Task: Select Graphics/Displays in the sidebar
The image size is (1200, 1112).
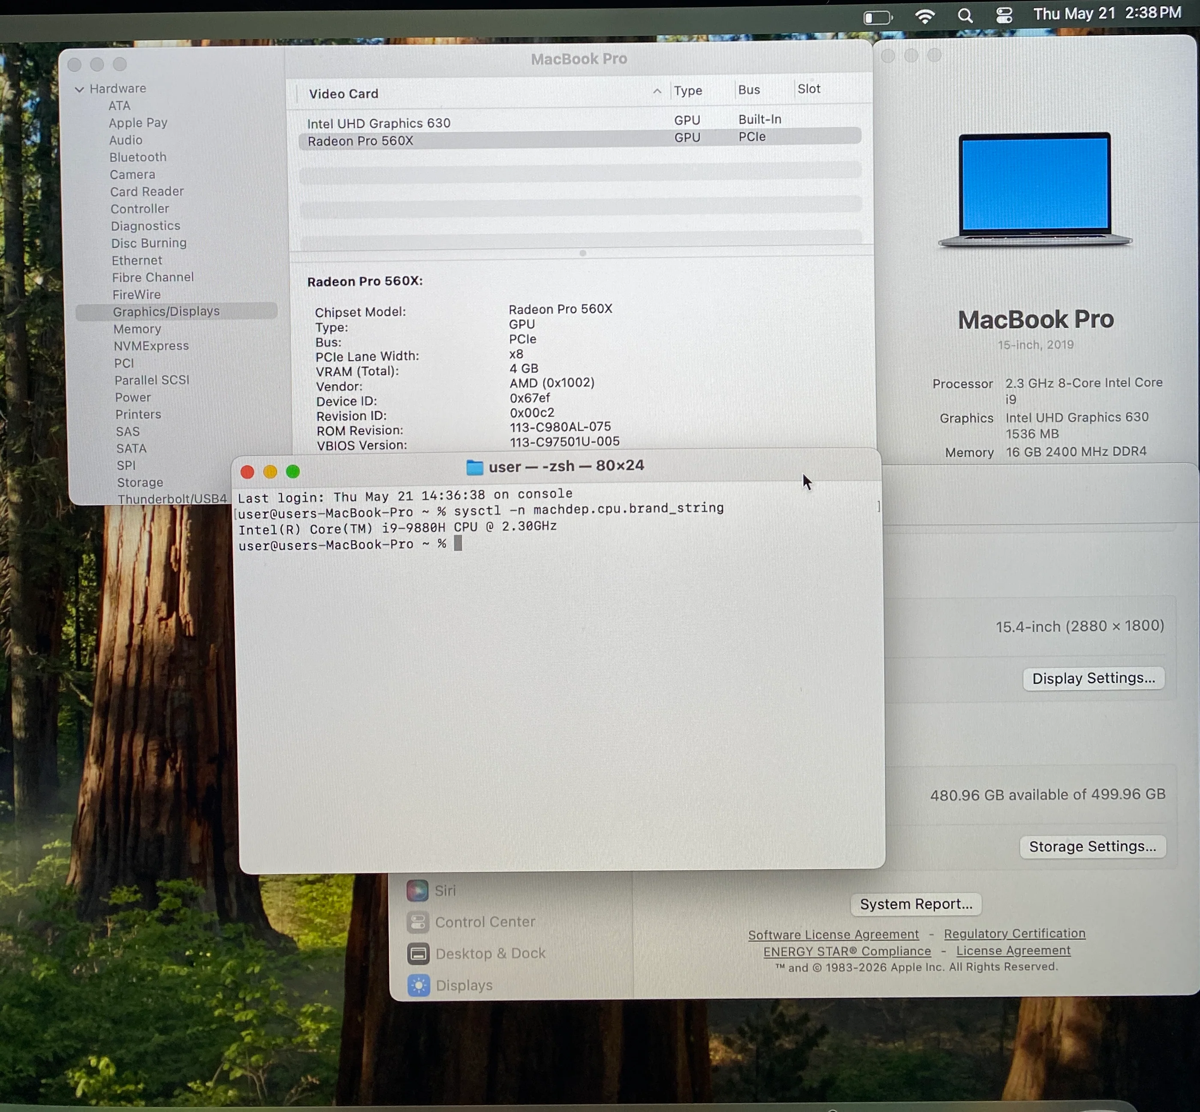Action: [x=176, y=311]
